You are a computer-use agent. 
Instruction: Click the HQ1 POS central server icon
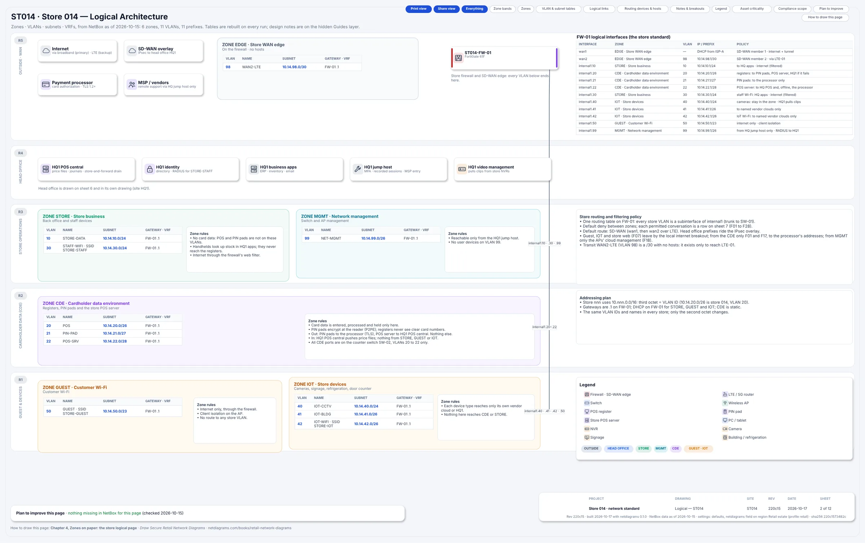pyautogui.click(x=46, y=169)
